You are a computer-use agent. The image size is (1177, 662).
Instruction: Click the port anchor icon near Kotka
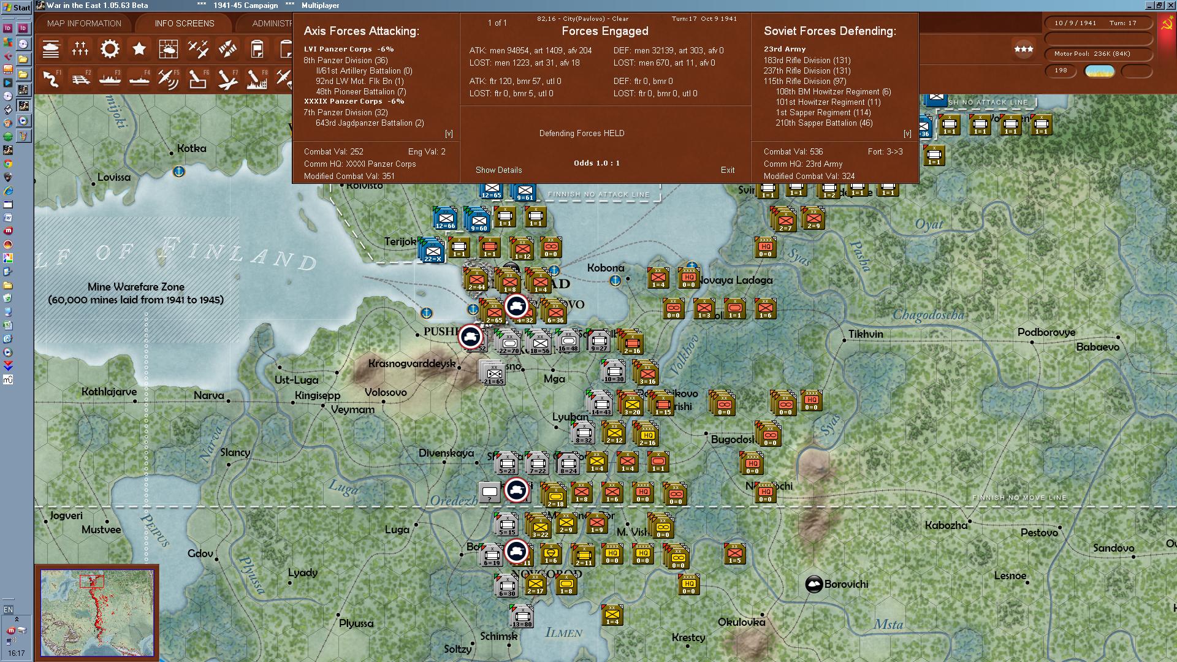(x=178, y=171)
